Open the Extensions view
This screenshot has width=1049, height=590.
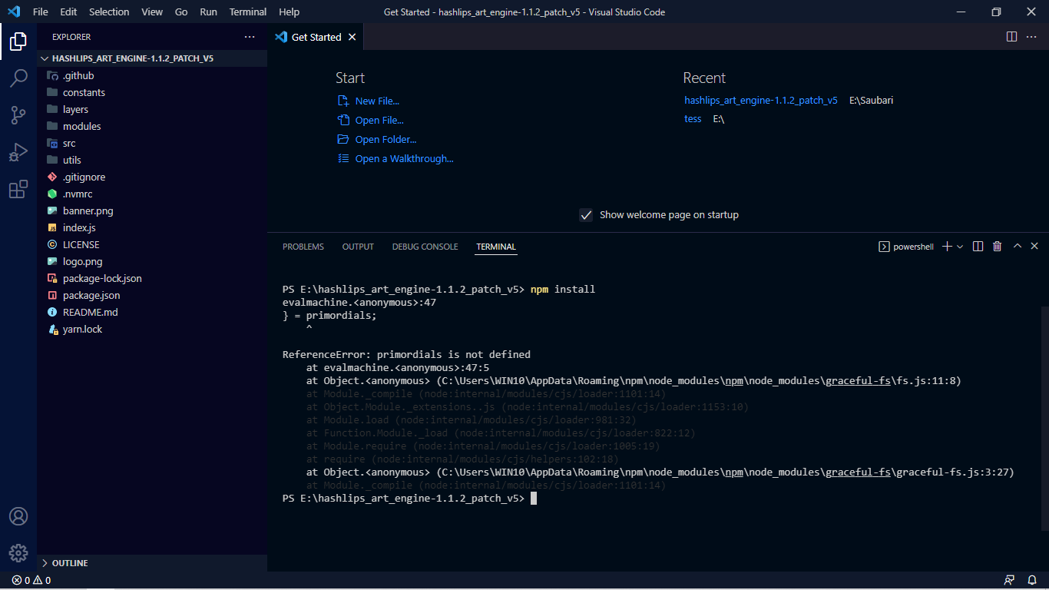pos(18,189)
